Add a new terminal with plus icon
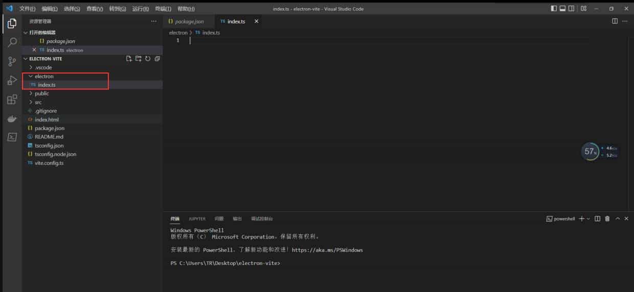The height and width of the screenshot is (292, 634). point(581,218)
